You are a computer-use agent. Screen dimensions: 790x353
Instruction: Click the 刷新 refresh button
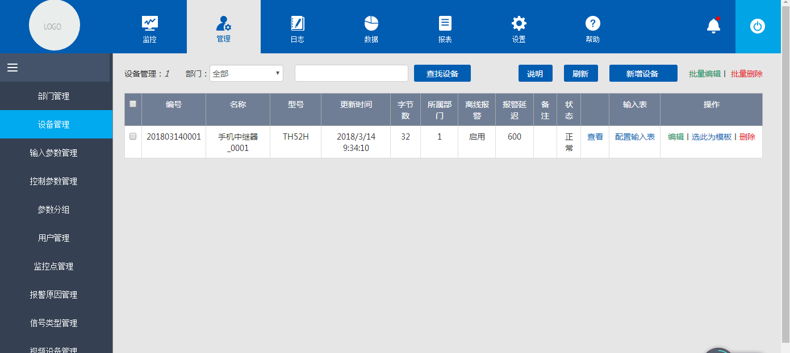(581, 73)
